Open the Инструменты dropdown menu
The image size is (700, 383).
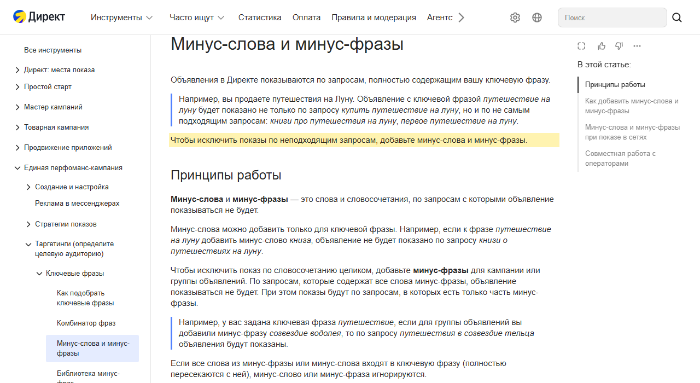(x=121, y=18)
